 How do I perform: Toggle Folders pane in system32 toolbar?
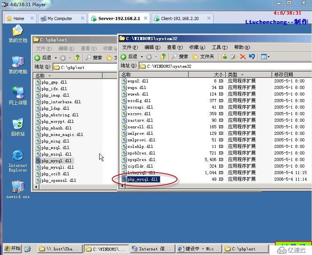203,57
